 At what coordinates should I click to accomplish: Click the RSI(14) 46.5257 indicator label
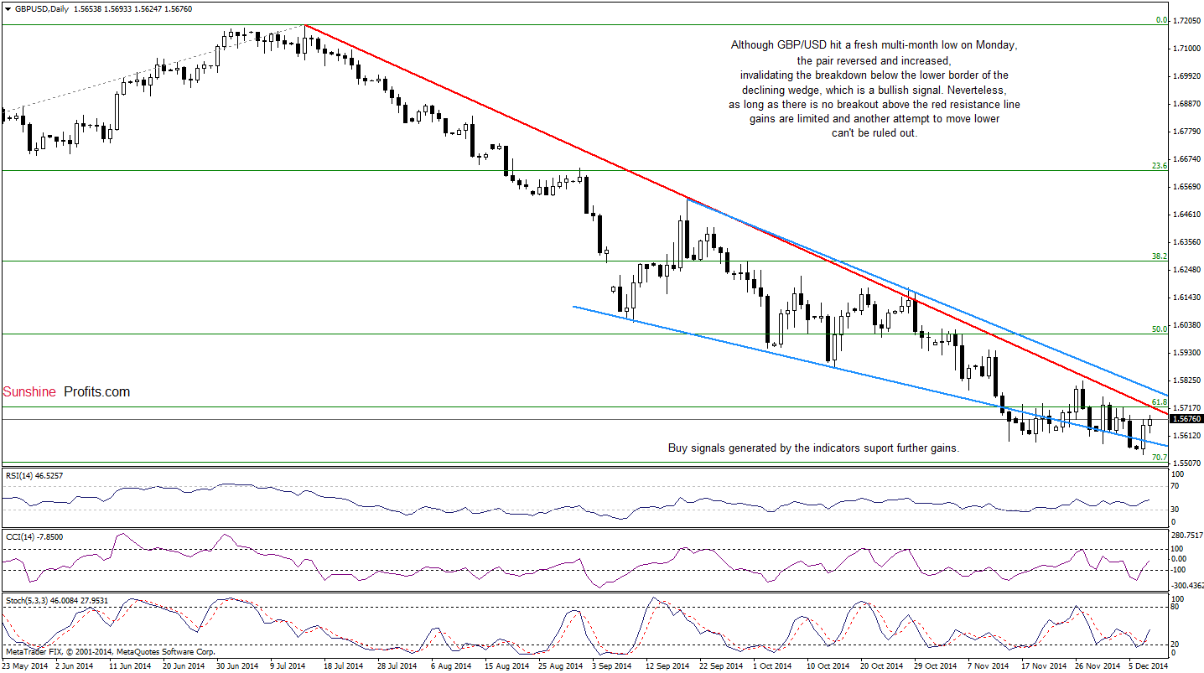tap(34, 475)
